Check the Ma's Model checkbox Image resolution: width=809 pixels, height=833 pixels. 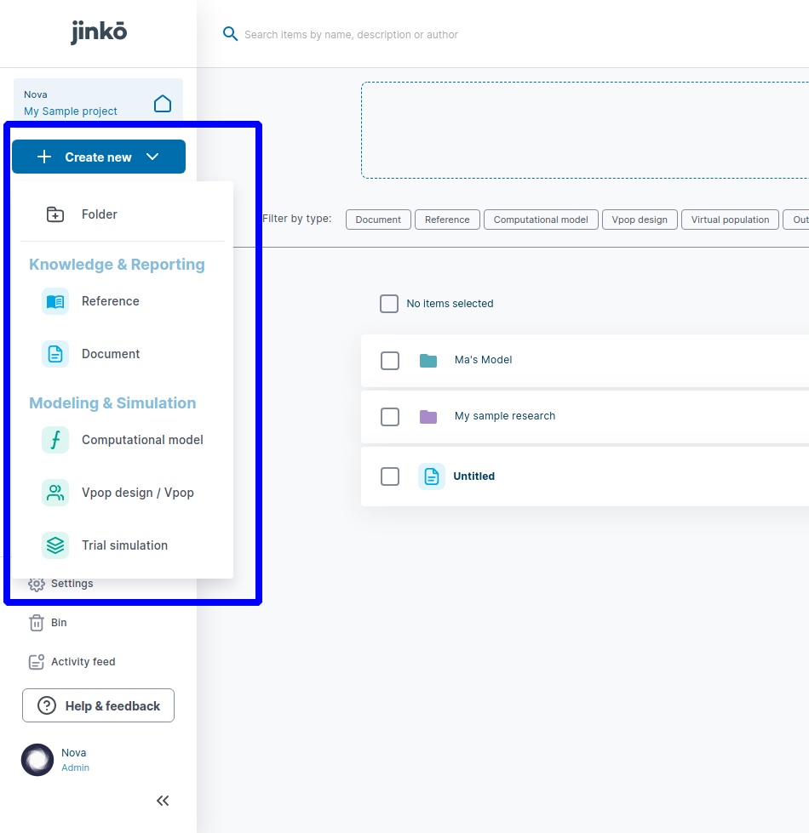[390, 361]
